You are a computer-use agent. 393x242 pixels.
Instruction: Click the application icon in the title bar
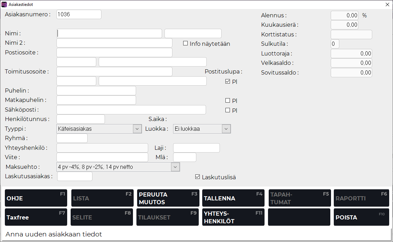[5, 5]
